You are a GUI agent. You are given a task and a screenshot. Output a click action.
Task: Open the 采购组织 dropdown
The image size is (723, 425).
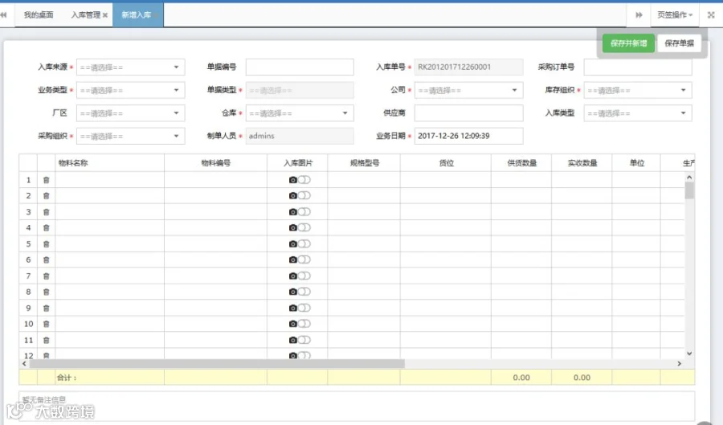130,136
